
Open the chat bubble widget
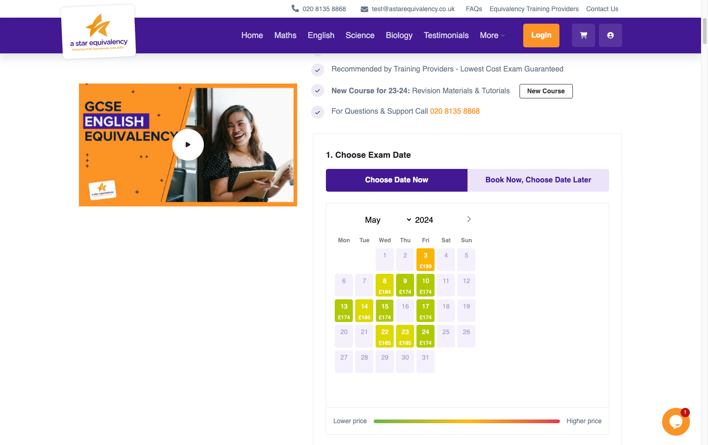676,422
